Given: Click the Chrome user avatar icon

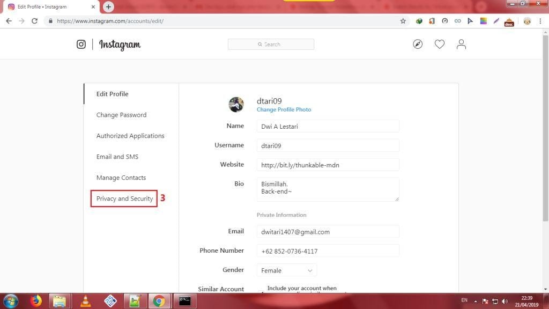Looking at the screenshot, I should (x=527, y=21).
